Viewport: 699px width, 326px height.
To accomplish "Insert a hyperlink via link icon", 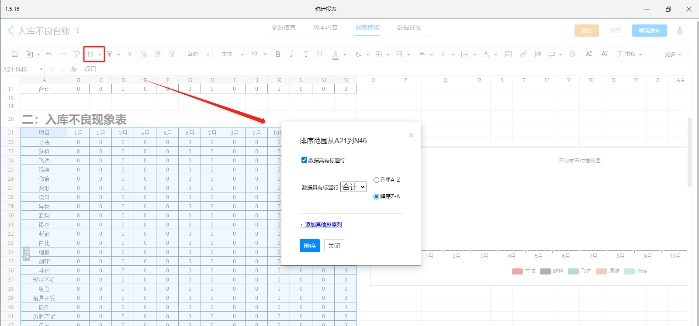I will point(523,54).
